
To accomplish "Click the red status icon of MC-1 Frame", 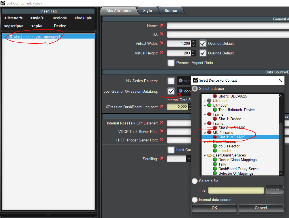I will tap(209, 133).
